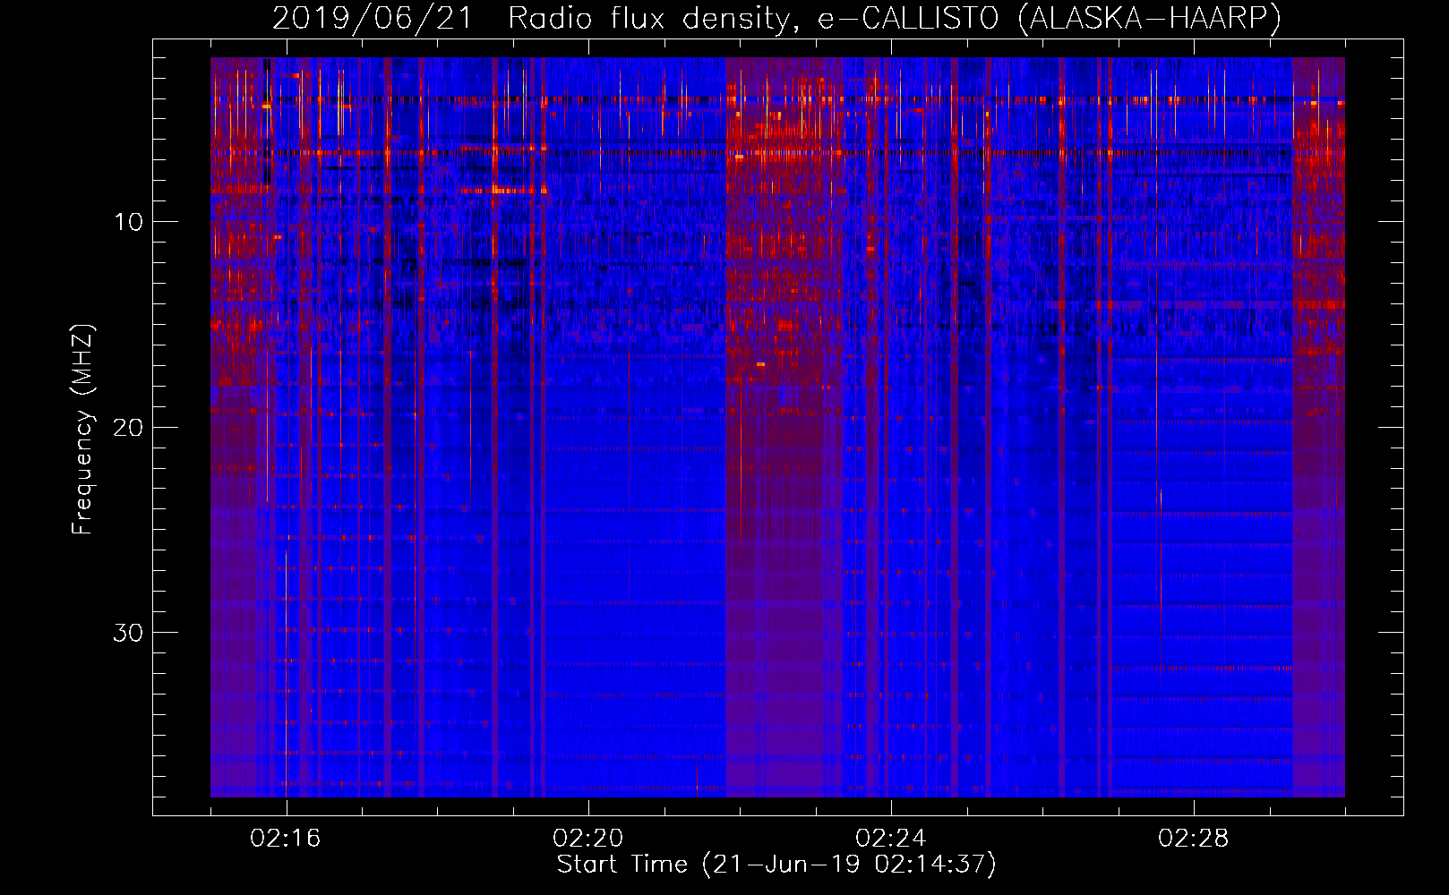Click the 10 MHz frequency tick label
The height and width of the screenshot is (895, 1449).
(x=128, y=222)
